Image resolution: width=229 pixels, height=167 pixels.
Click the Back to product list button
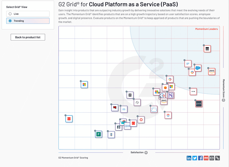(x=28, y=37)
